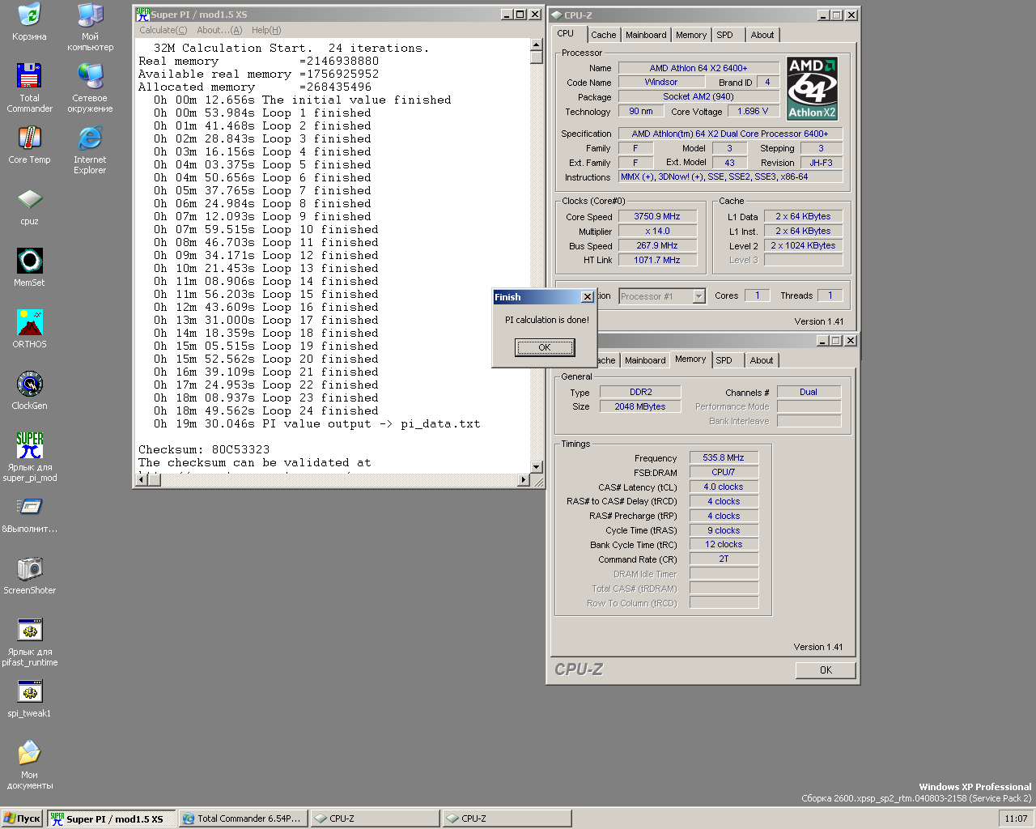Open the Processor #1 selection dropdown
Viewport: 1036px width, 829px height.
coord(662,296)
